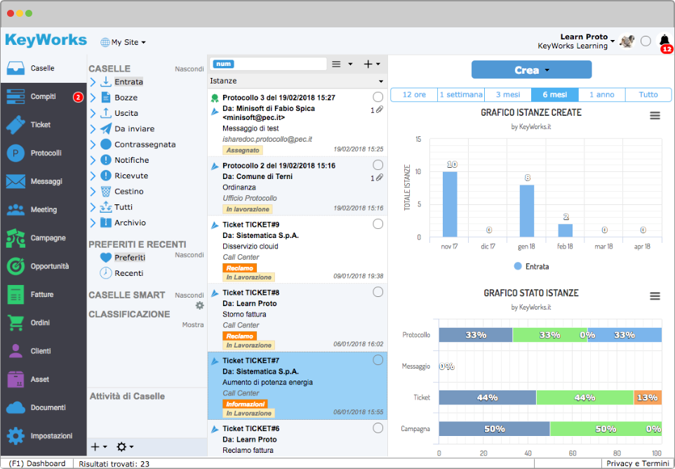Click Mostra under Classificazione
This screenshot has height=469, width=675.
pos(193,325)
